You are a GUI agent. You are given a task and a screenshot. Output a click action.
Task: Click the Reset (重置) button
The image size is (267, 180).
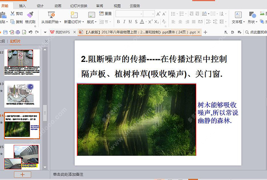point(105,14)
